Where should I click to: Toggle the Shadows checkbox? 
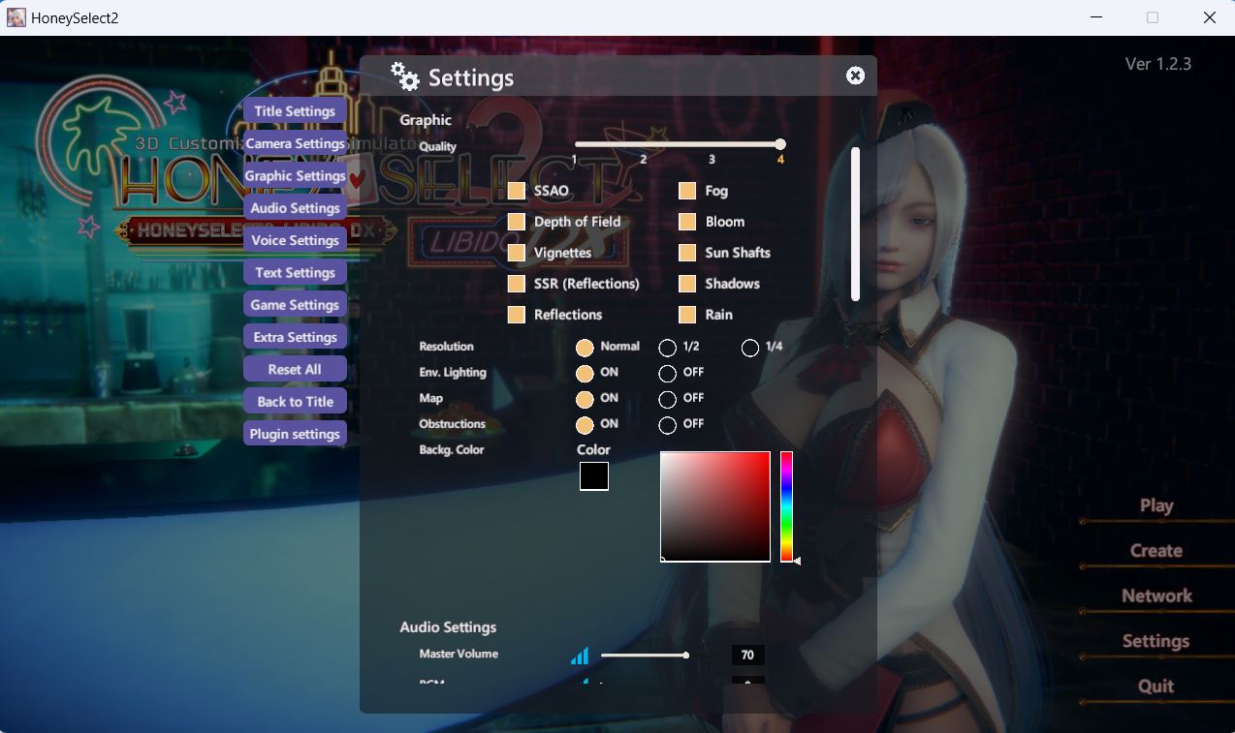coord(687,284)
